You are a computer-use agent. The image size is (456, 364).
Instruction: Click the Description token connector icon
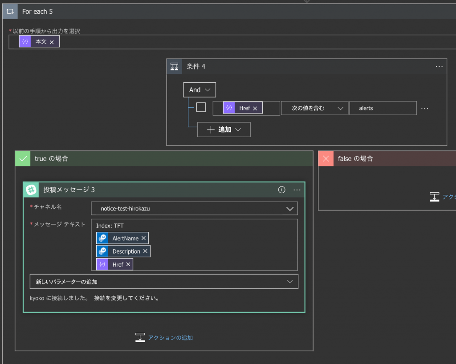pos(102,251)
